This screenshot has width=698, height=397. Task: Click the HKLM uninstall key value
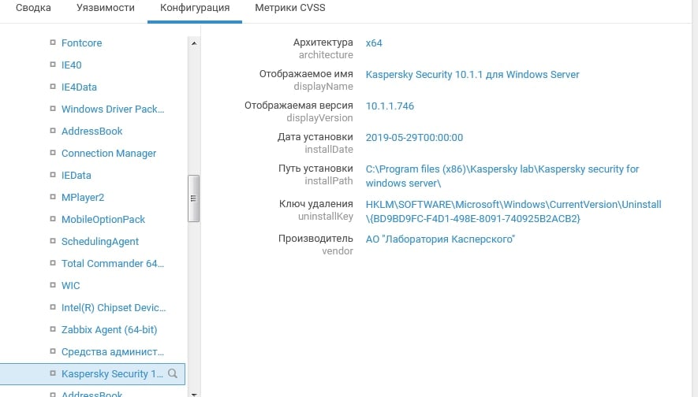click(513, 211)
